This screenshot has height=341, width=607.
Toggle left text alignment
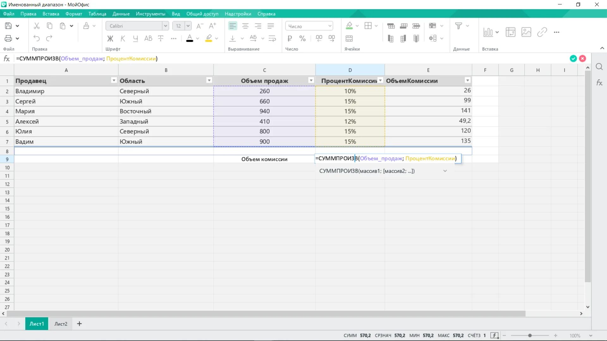click(x=232, y=26)
